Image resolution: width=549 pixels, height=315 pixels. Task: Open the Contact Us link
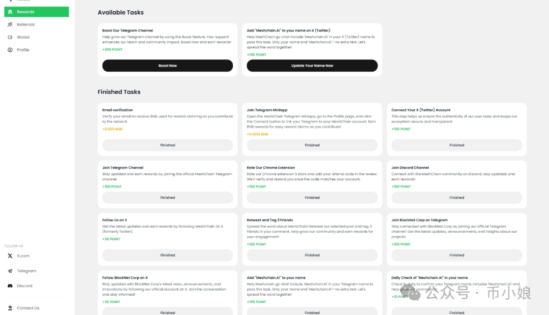click(x=28, y=308)
